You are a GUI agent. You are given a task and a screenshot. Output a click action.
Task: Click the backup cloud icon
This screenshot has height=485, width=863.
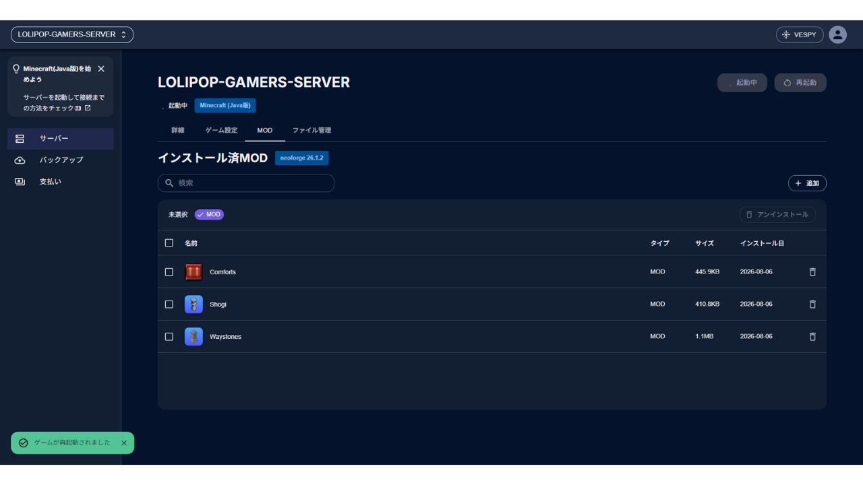pos(20,160)
